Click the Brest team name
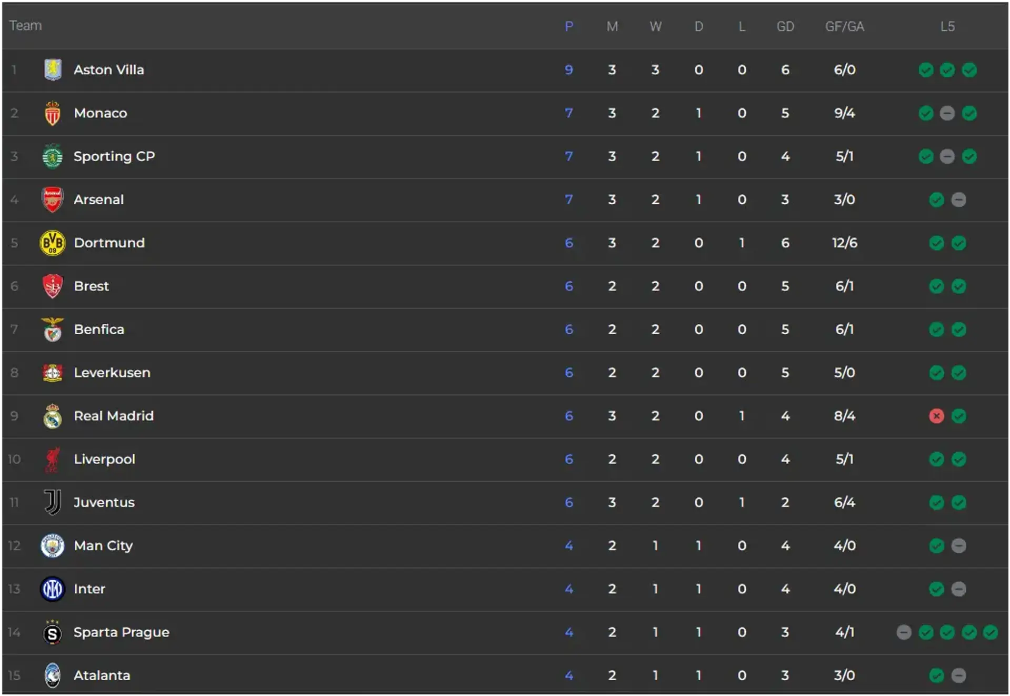 pyautogui.click(x=92, y=286)
